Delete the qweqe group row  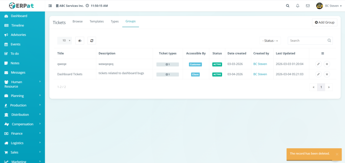[327, 64]
